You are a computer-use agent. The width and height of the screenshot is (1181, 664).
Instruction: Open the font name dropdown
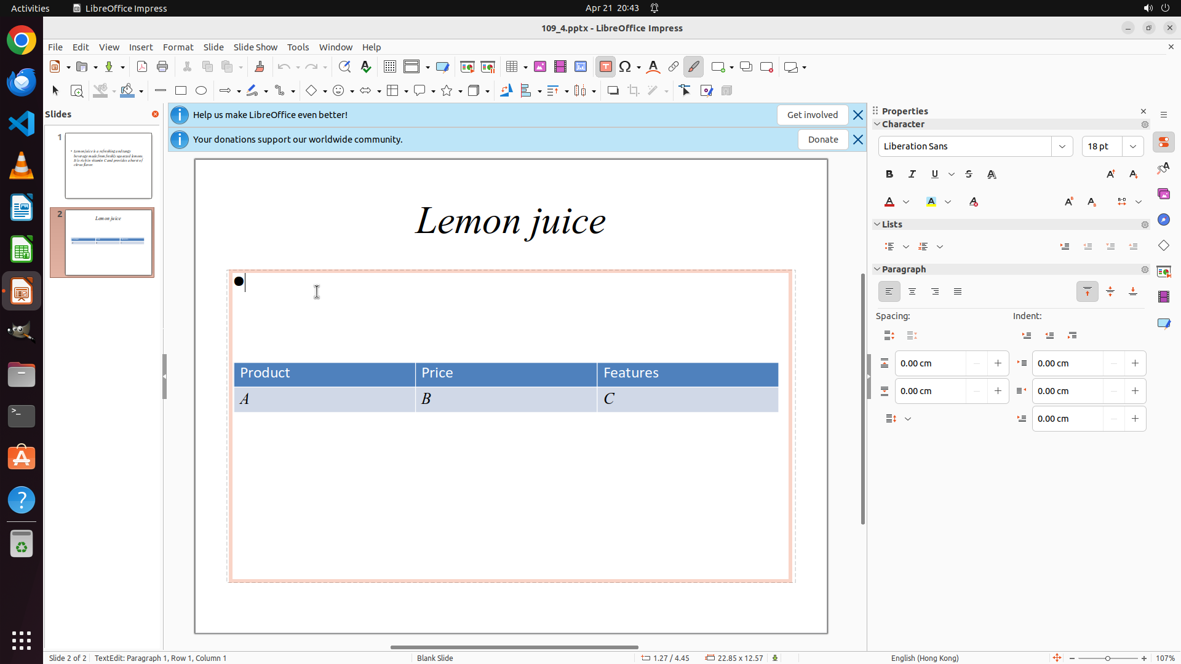point(1062,146)
